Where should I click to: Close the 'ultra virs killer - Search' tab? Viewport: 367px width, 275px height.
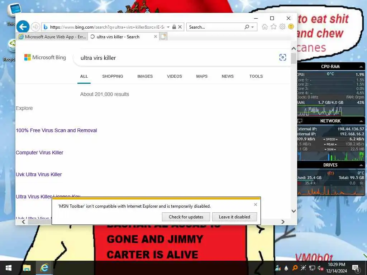tap(156, 37)
